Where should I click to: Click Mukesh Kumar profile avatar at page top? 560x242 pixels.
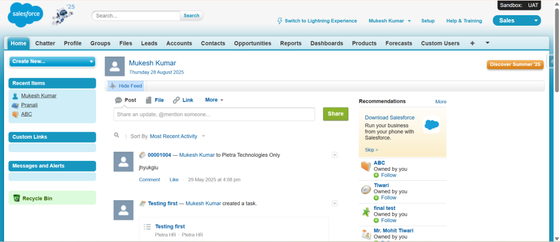coord(115,66)
